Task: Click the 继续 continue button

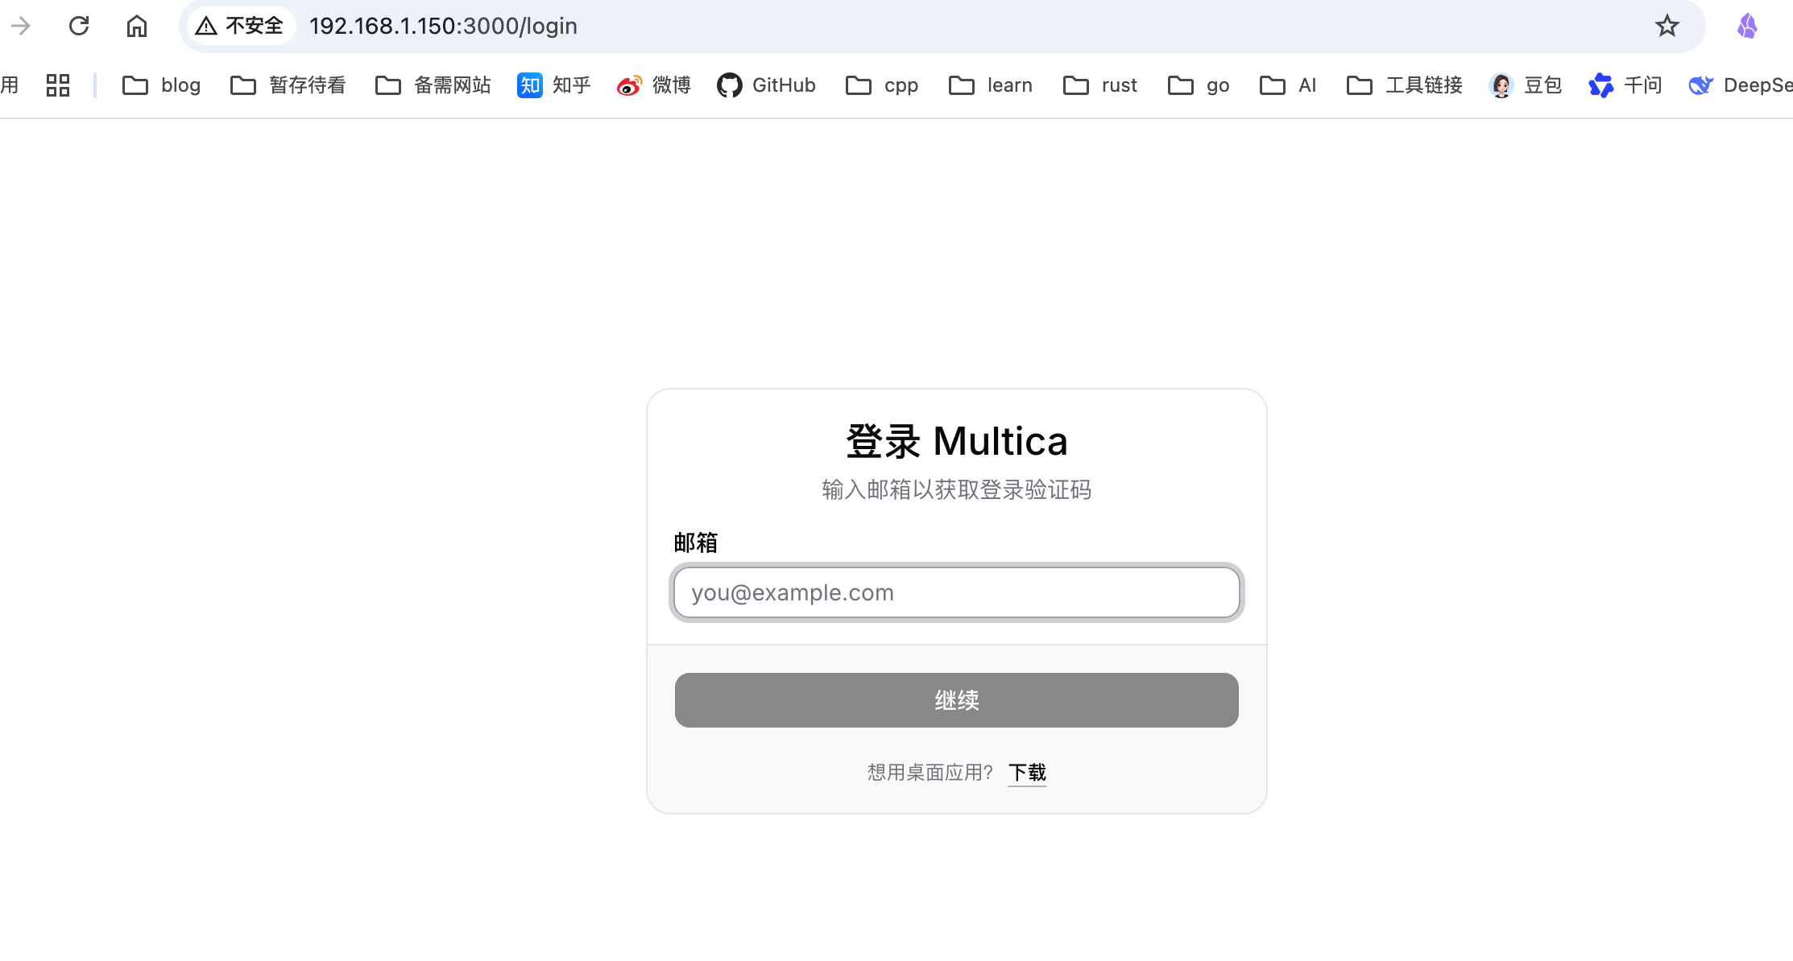Action: 957,700
